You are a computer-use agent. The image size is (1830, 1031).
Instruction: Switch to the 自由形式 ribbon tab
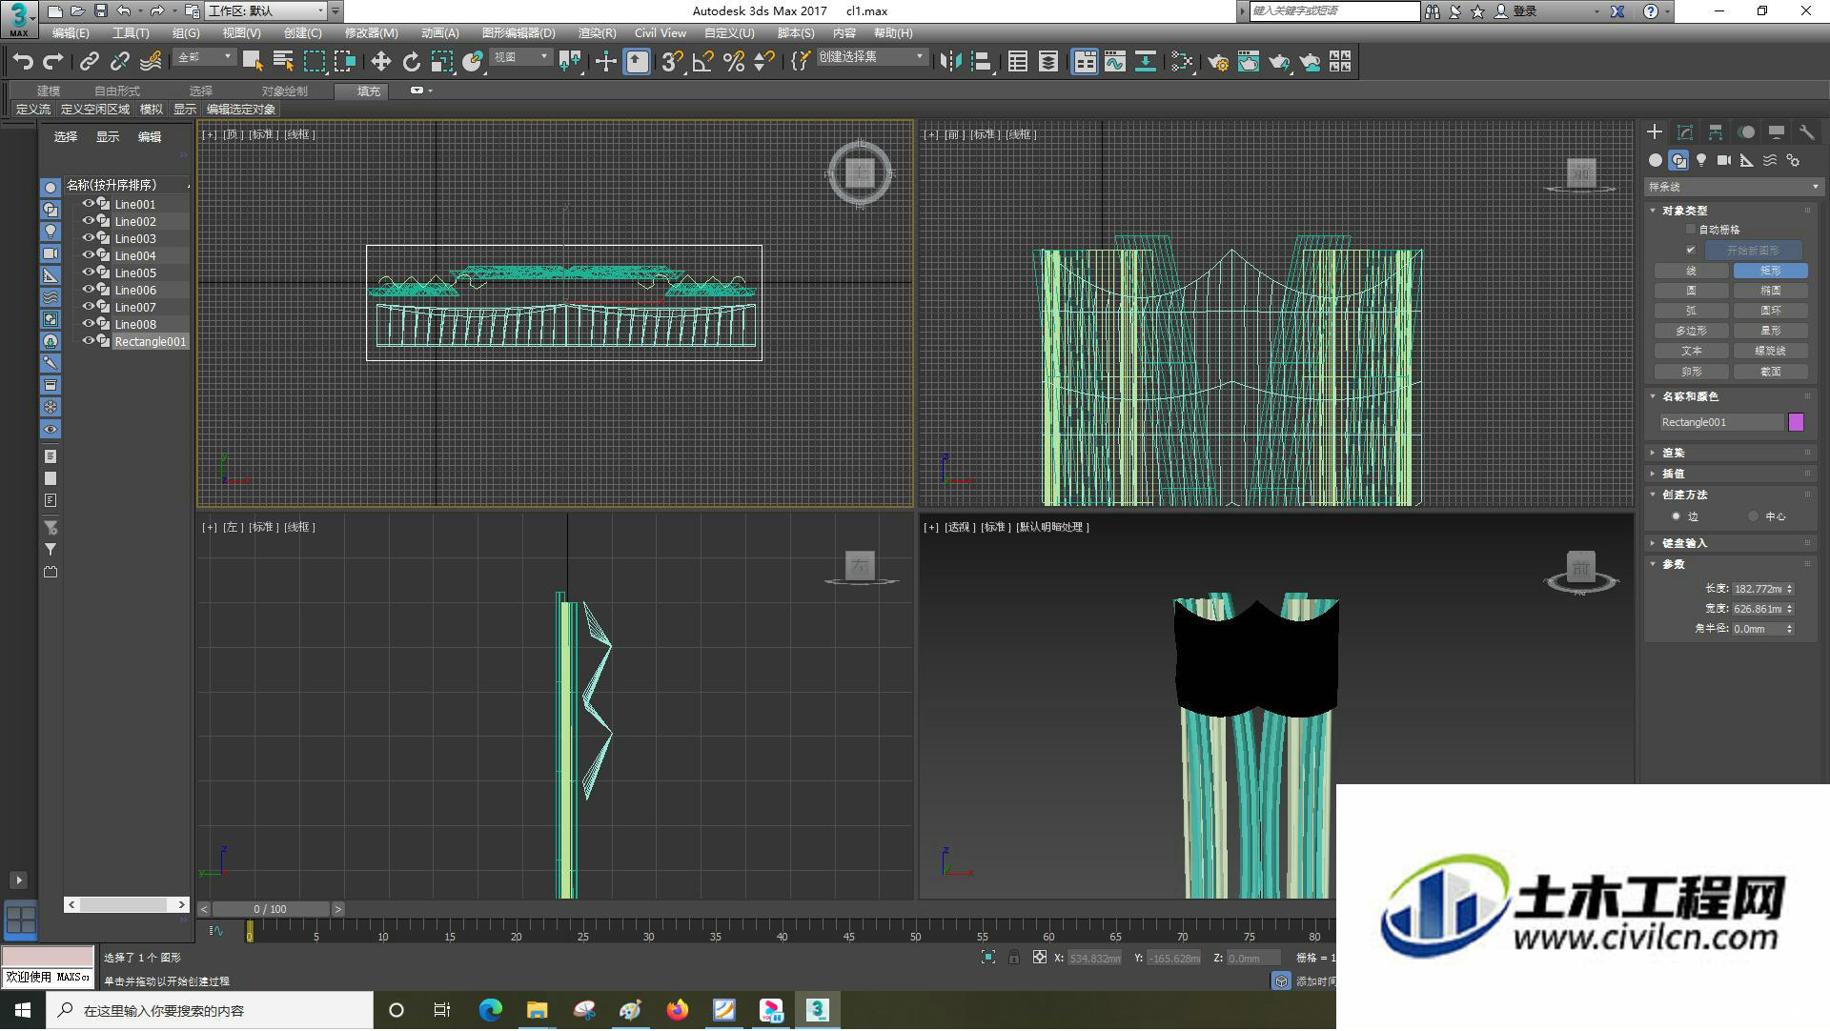click(x=117, y=91)
